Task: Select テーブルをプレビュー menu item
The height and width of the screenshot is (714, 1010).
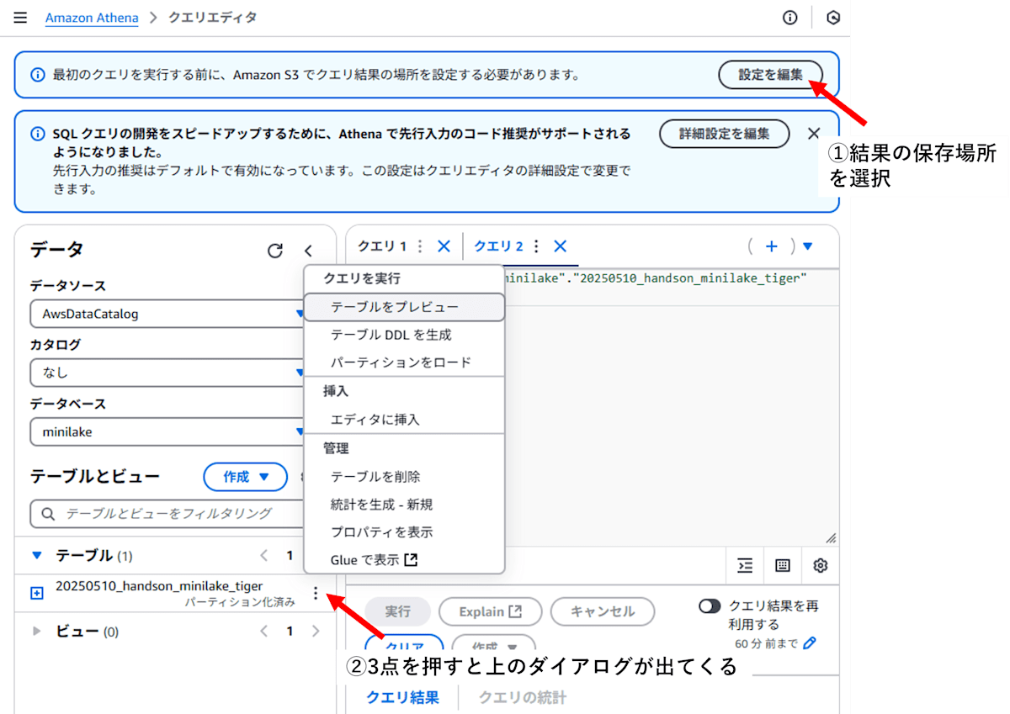Action: (x=404, y=307)
